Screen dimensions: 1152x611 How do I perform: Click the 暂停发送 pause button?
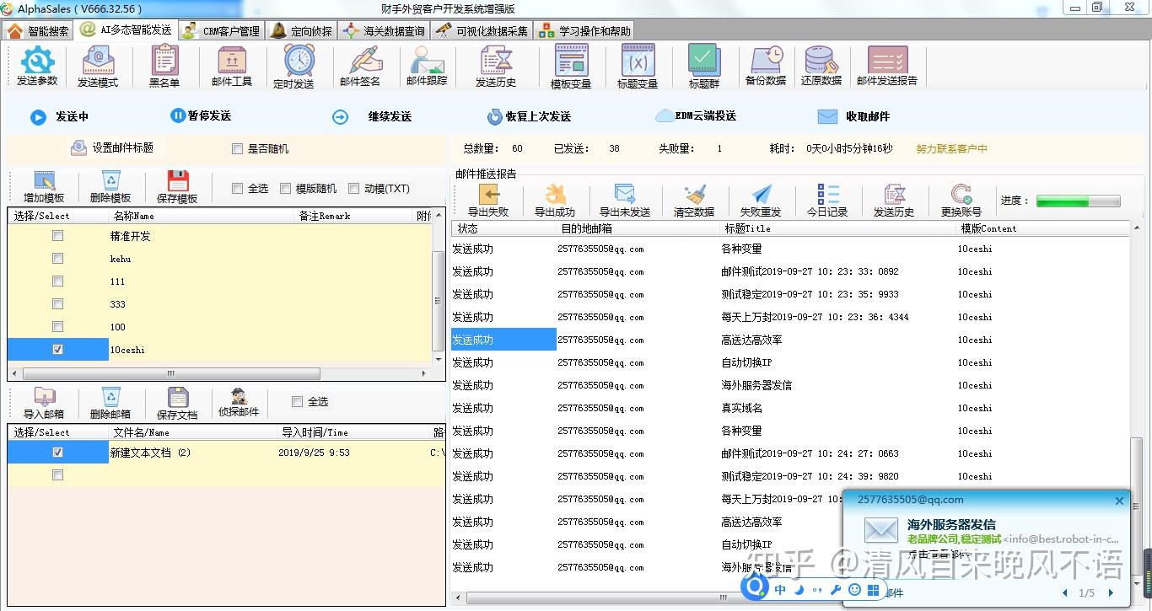201,116
